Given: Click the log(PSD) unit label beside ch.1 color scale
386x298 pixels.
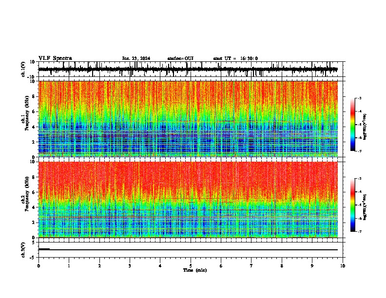Looking at the screenshot, I should [365, 127].
